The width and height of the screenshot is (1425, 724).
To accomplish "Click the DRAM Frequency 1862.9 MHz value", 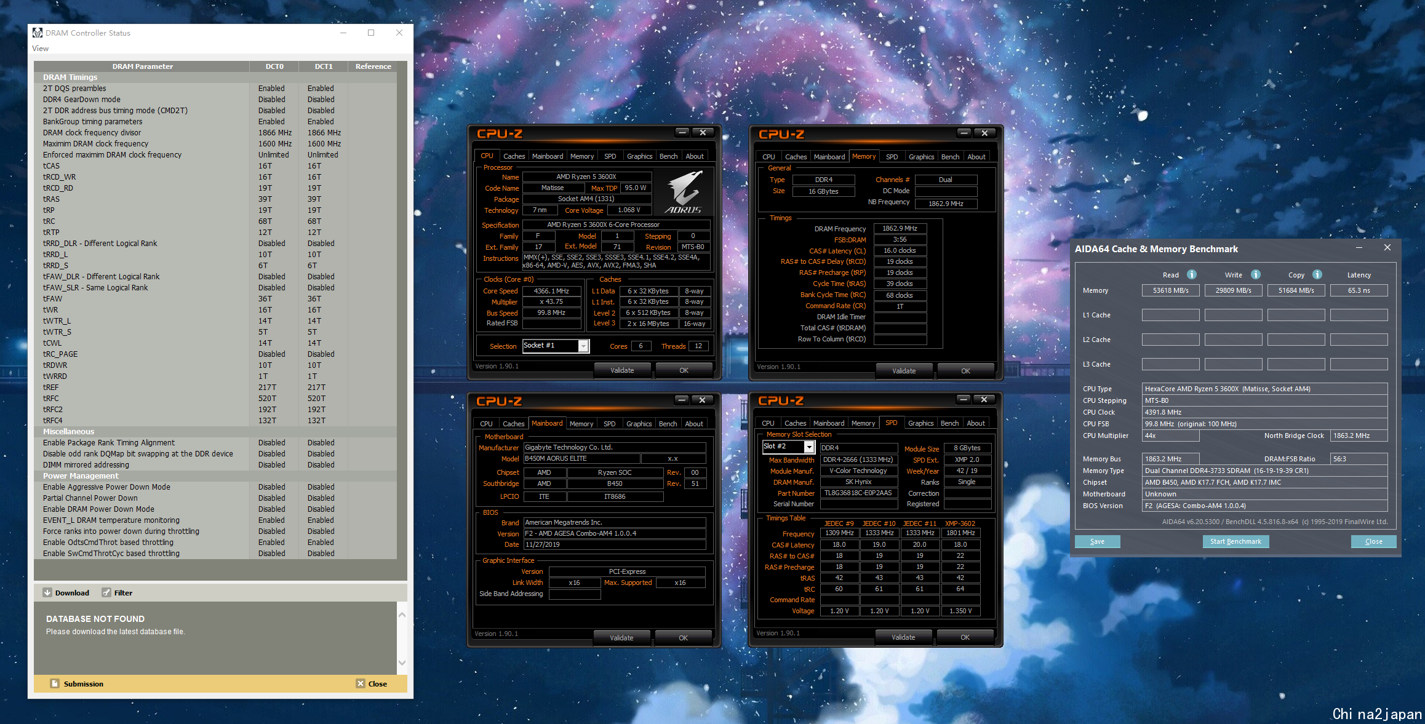I will point(900,228).
